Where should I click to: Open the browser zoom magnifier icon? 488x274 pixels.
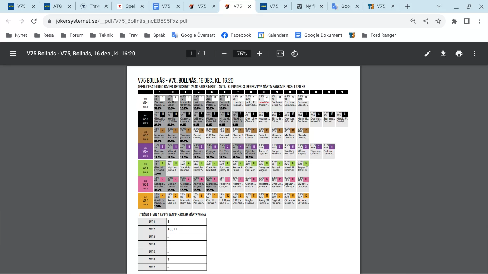tap(413, 21)
